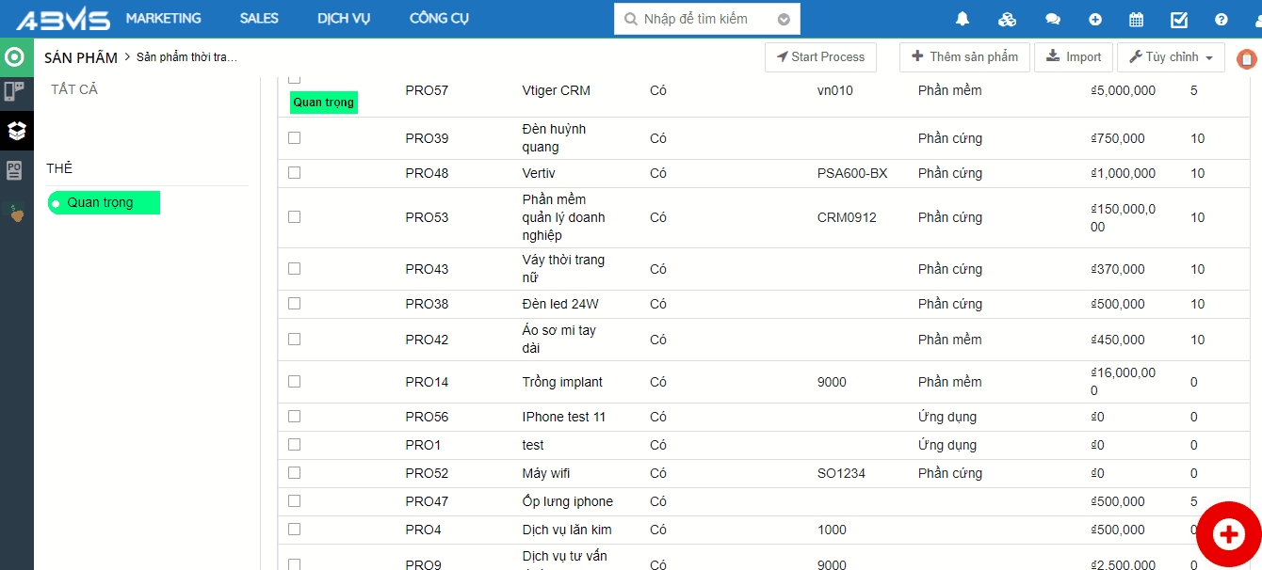
Task: Open the help question mark icon
Action: [x=1222, y=19]
